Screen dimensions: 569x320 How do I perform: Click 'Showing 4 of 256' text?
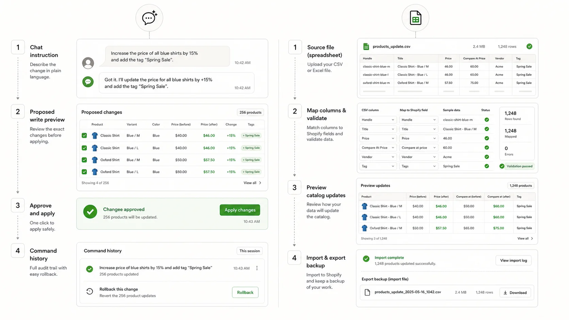coord(95,183)
